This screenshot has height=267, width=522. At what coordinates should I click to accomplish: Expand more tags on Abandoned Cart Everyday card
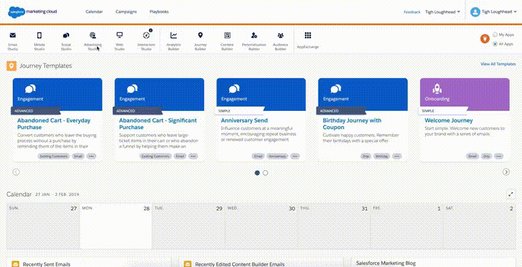point(92,156)
